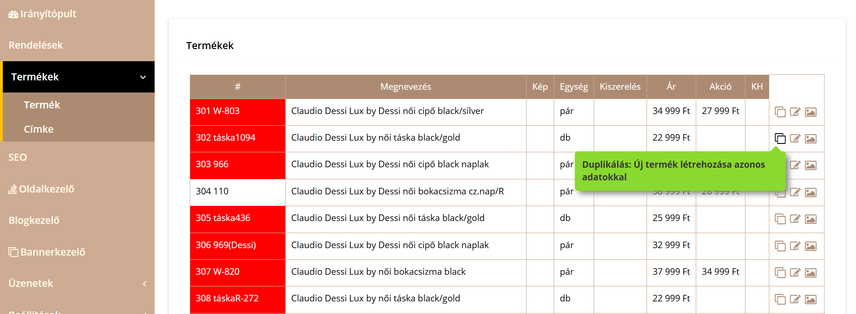Select Címke submenu item
The image size is (856, 314).
pyautogui.click(x=38, y=129)
